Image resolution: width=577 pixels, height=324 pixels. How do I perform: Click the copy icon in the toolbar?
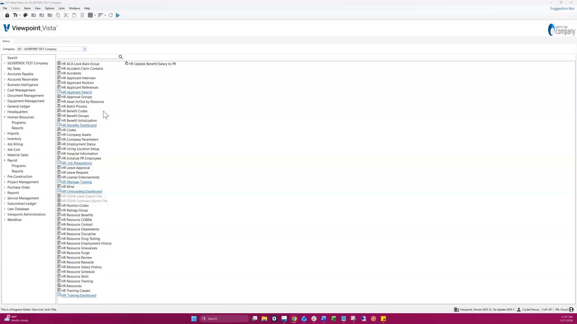tap(58, 15)
